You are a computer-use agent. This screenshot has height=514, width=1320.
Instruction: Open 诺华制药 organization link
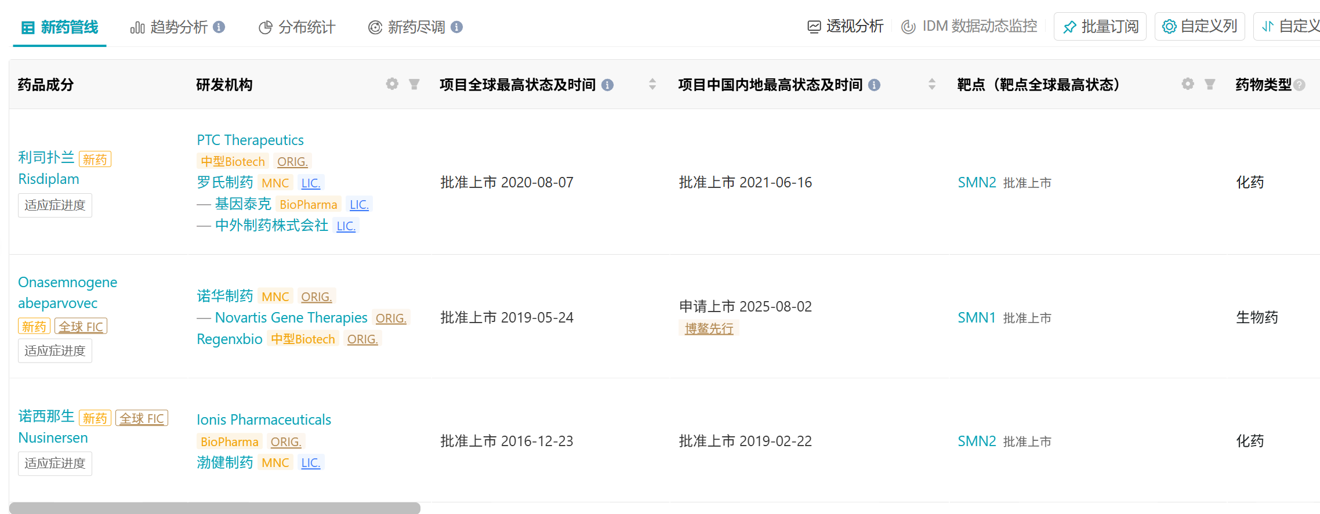[x=225, y=296]
